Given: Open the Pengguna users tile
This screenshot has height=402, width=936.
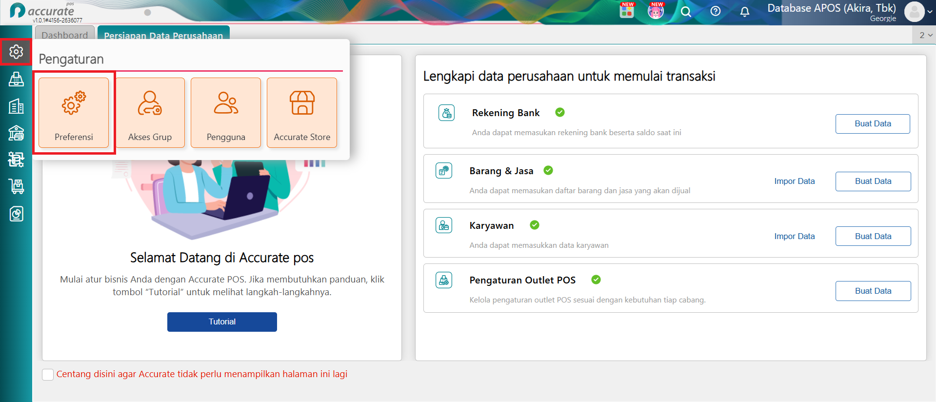Looking at the screenshot, I should (x=226, y=113).
